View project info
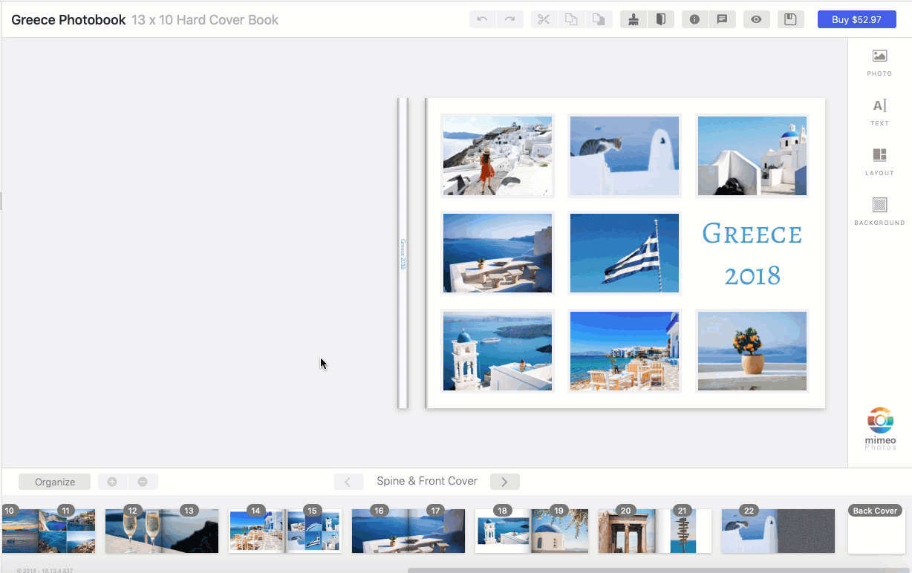Image resolution: width=912 pixels, height=573 pixels. (694, 19)
